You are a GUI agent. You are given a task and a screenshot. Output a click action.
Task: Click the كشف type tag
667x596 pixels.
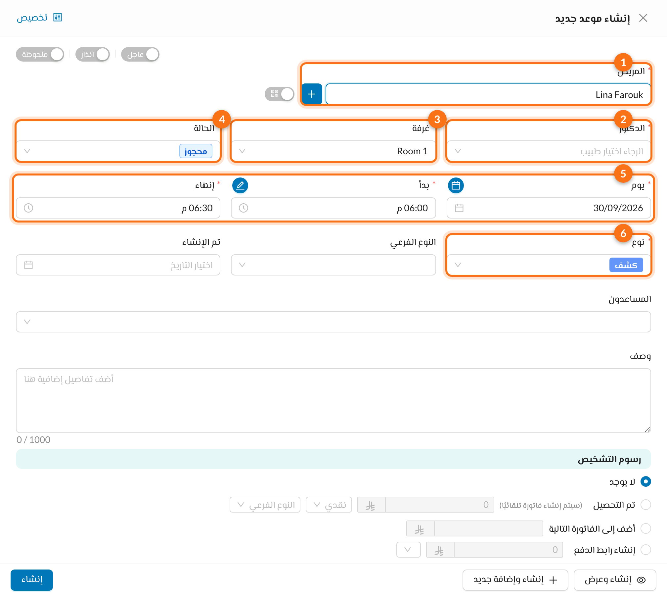click(626, 265)
